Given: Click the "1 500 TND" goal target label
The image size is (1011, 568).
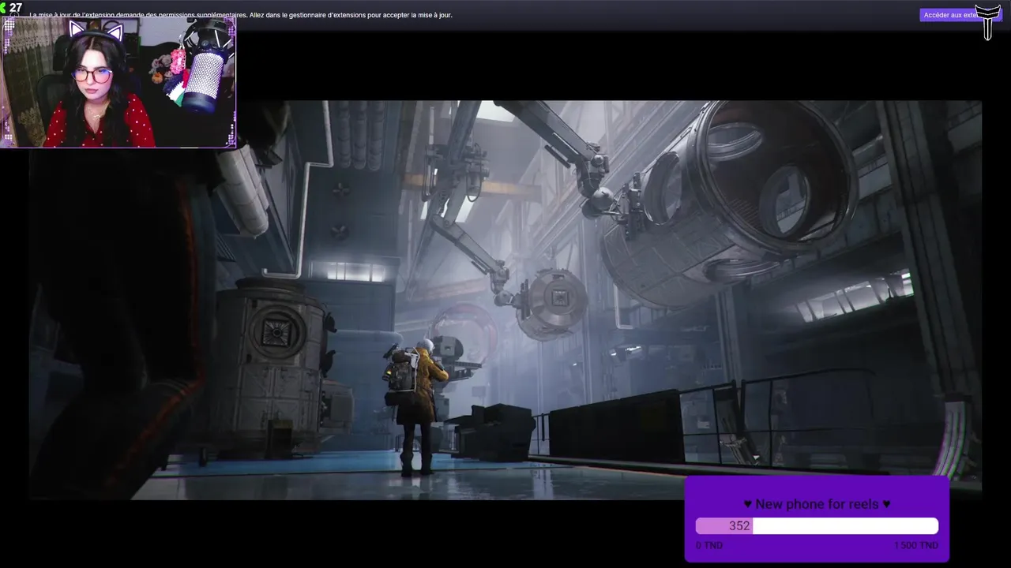Looking at the screenshot, I should 916,545.
